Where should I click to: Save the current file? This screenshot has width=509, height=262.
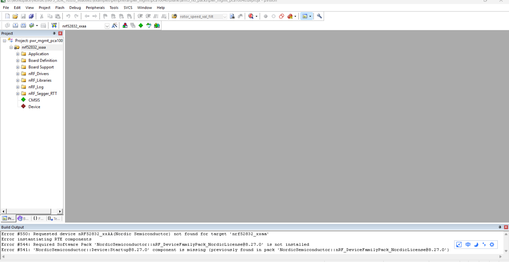coord(23,16)
